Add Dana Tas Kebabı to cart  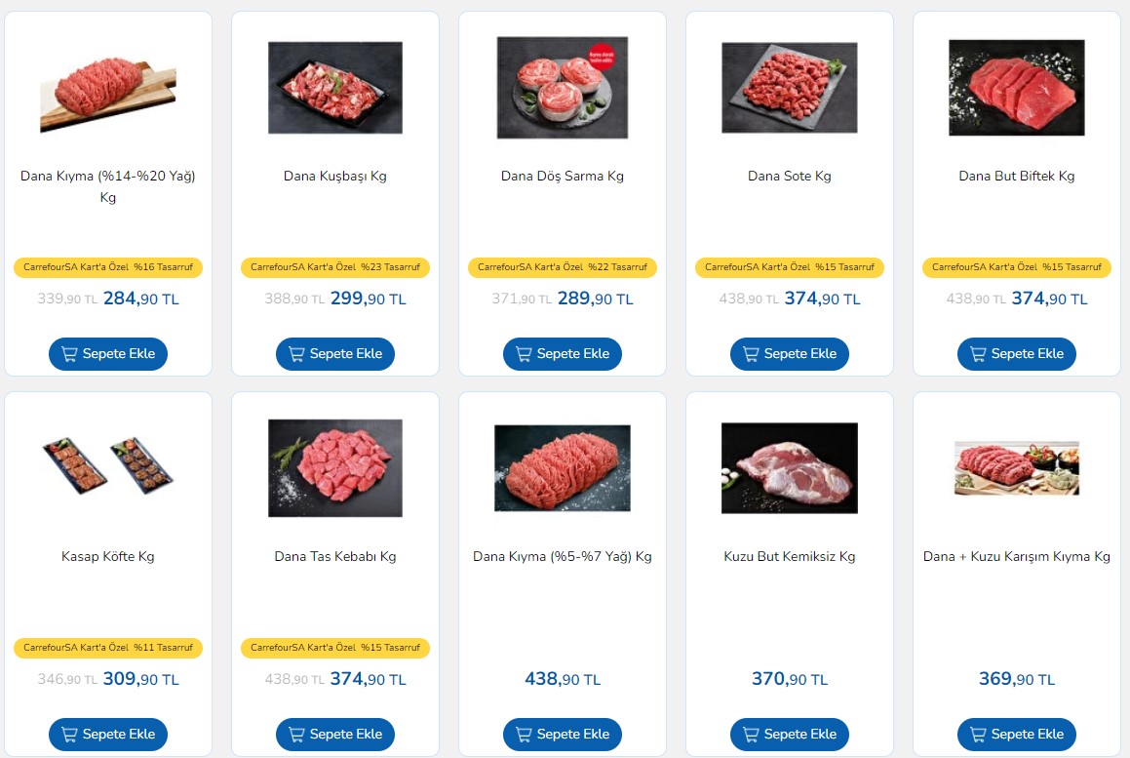[x=335, y=735]
